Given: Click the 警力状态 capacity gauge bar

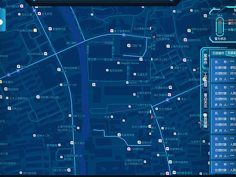Looking at the screenshot, I should click(220, 27).
